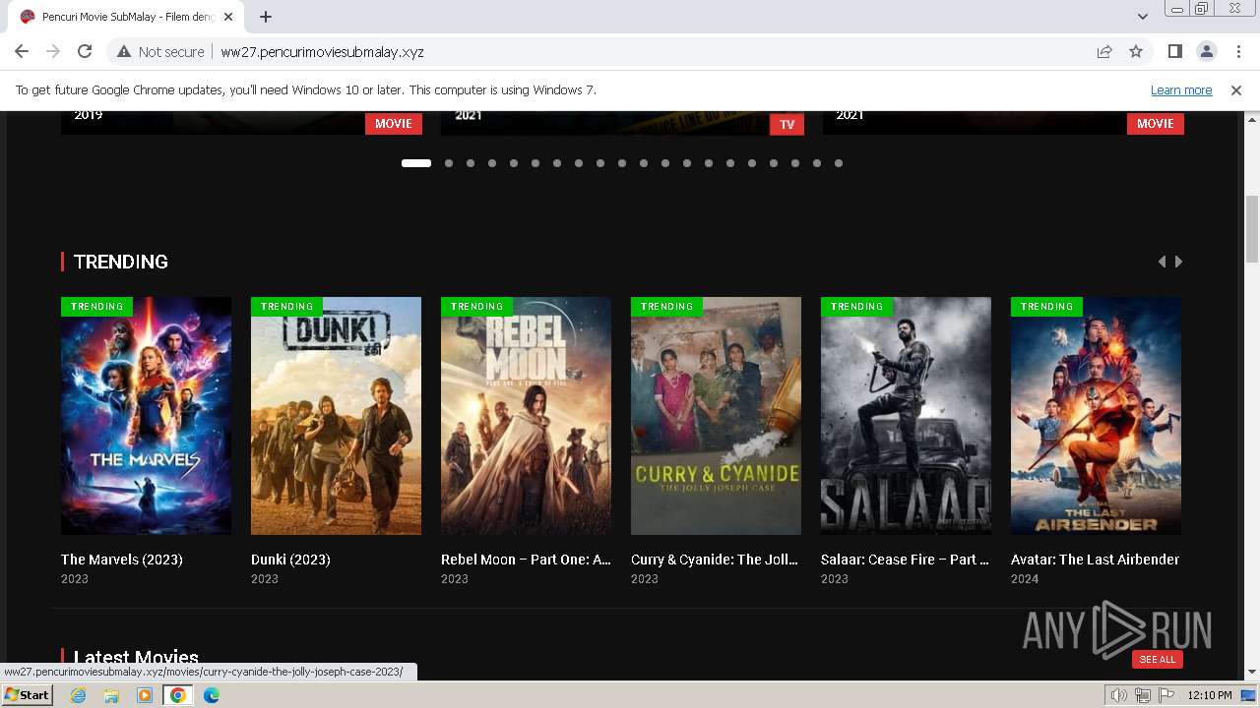Image resolution: width=1260 pixels, height=708 pixels.
Task: Open The Marvels (2023) title link
Action: click(x=122, y=560)
